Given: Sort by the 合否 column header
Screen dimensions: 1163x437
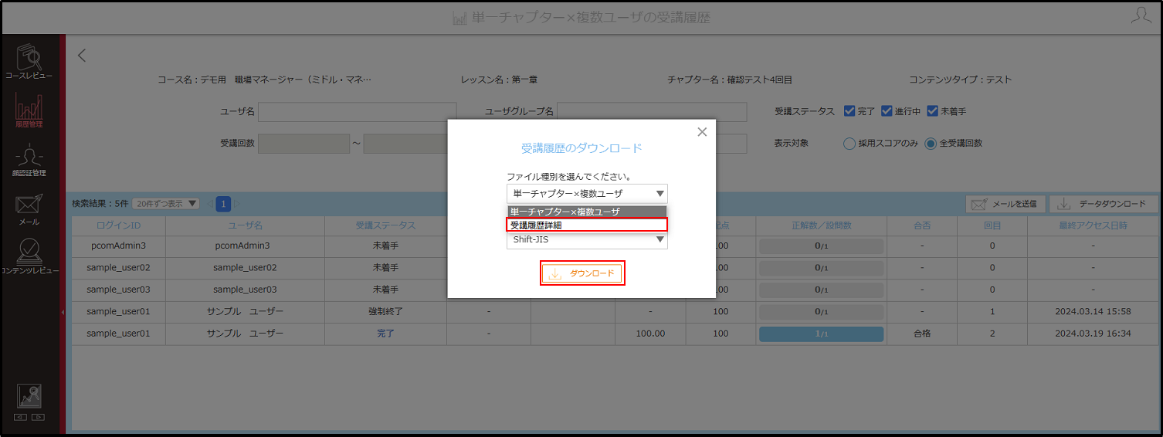Looking at the screenshot, I should (922, 225).
